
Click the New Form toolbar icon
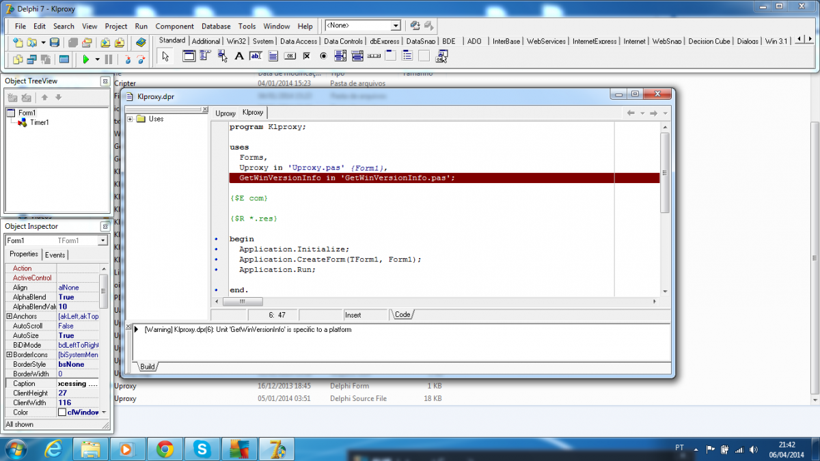click(x=64, y=59)
